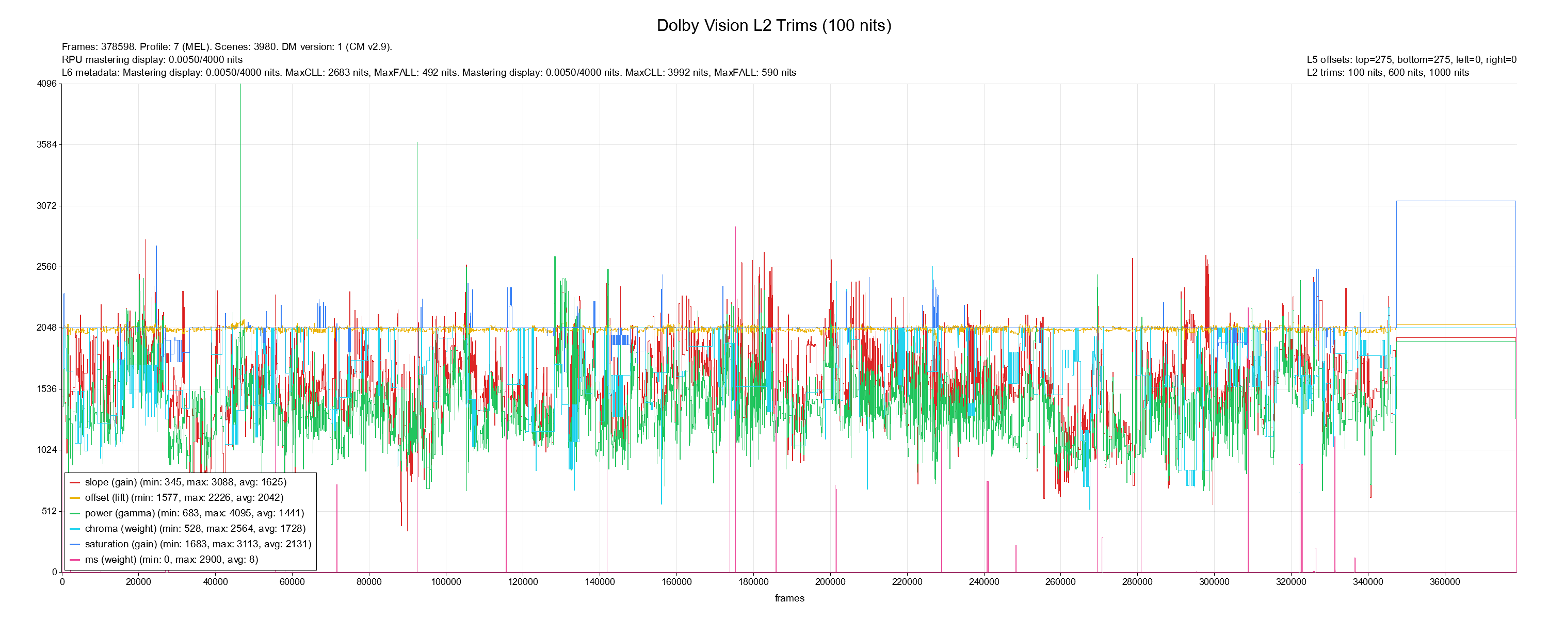
Task: Click the L5 offsets text at top right
Action: [1411, 59]
